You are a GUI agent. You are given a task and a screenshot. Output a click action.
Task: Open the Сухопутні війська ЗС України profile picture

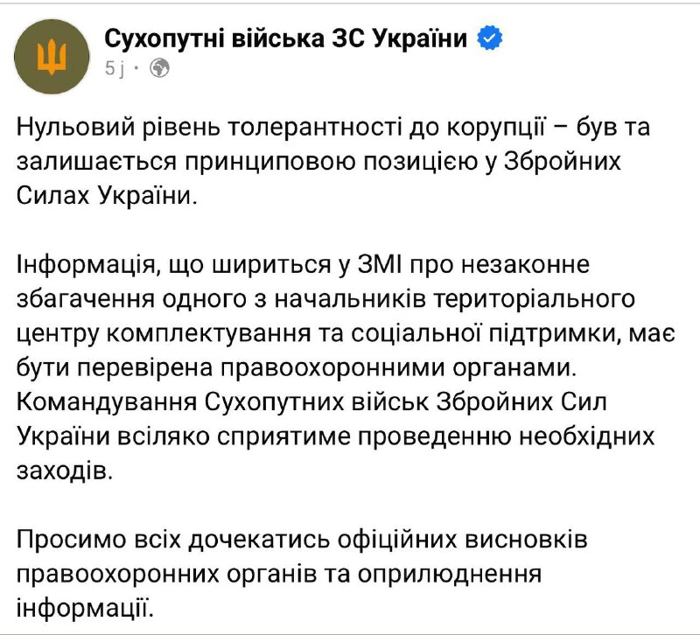pyautogui.click(x=52, y=56)
